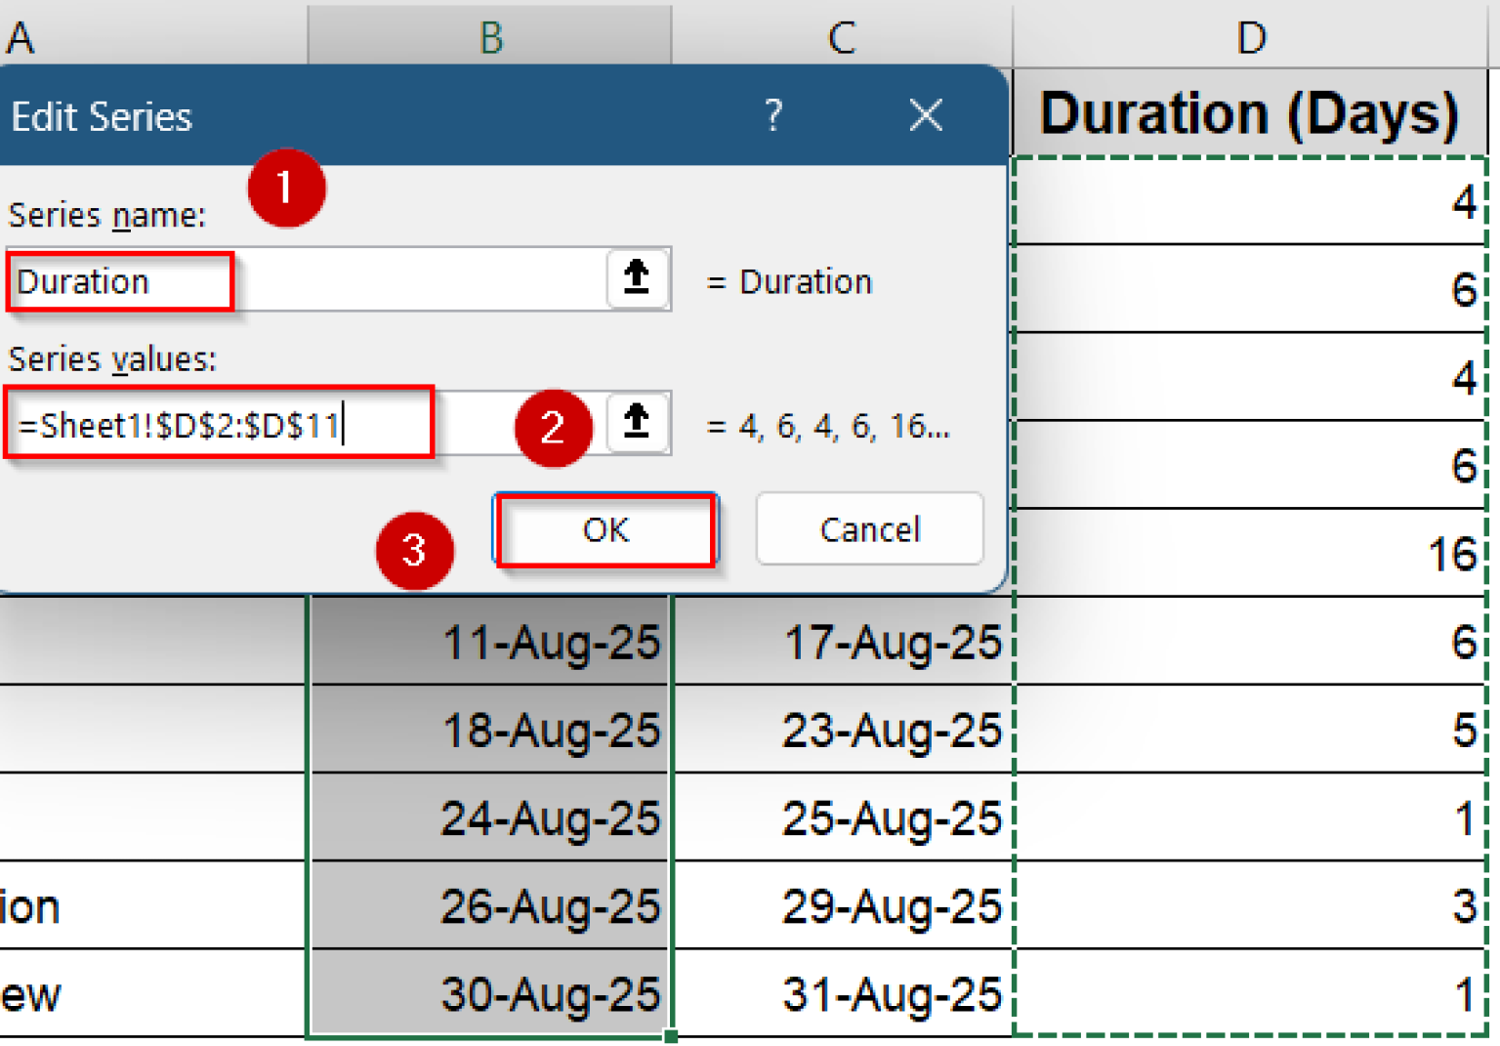Image resolution: width=1500 pixels, height=1046 pixels.
Task: Confirm changes with the OK button
Action: coord(604,530)
